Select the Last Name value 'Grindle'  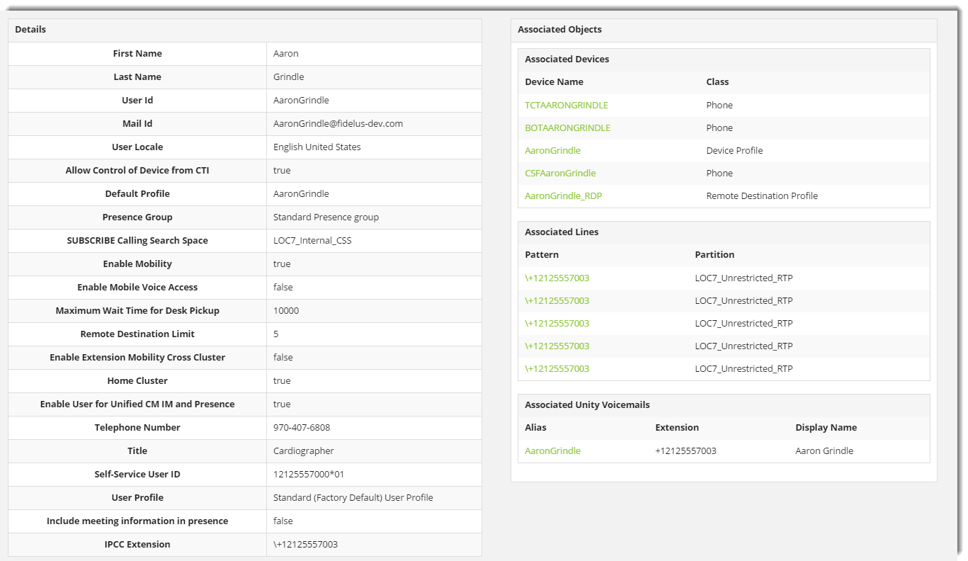point(289,76)
